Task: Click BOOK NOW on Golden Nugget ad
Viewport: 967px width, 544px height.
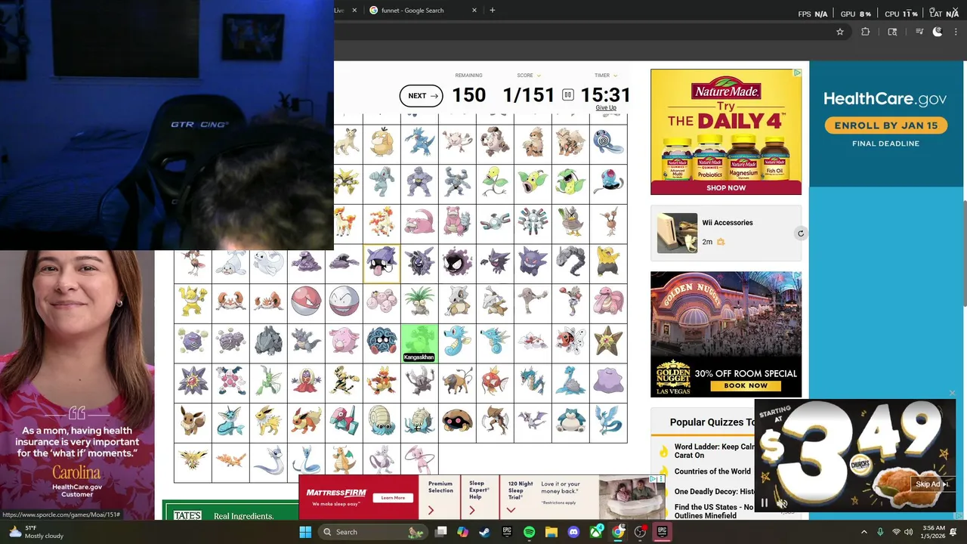Action: pyautogui.click(x=746, y=385)
